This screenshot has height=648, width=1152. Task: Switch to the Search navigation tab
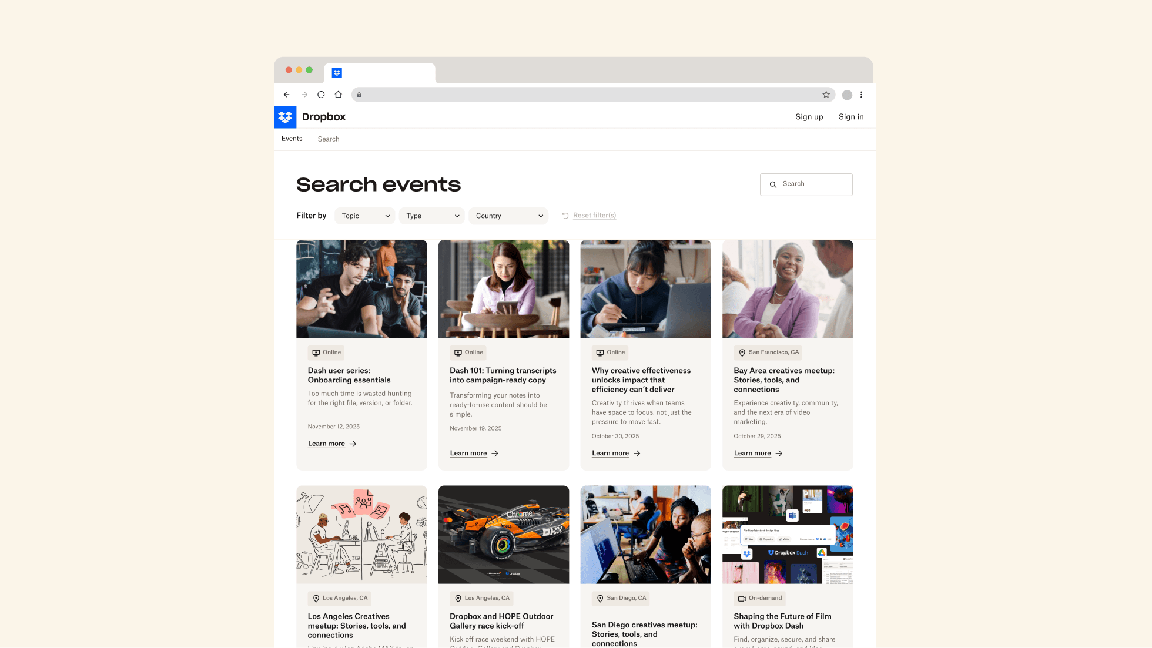pos(329,139)
